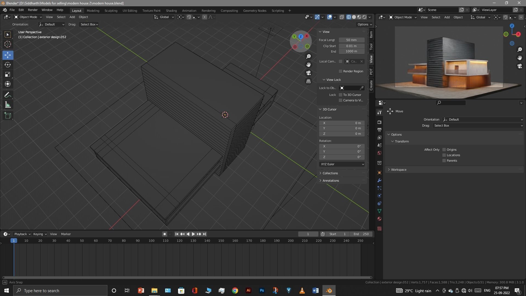Switch to the Shading workspace tab
526x296 pixels.
tap(171, 11)
